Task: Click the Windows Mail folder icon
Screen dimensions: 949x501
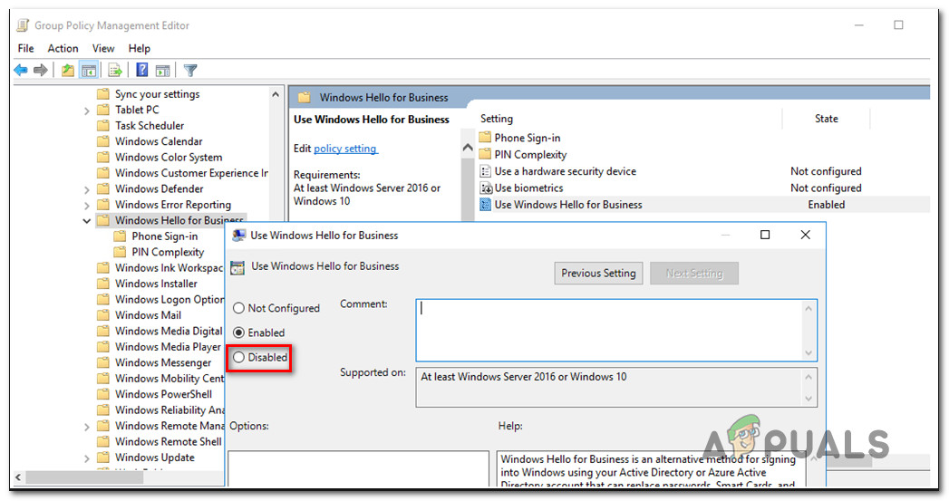Action: pos(103,314)
